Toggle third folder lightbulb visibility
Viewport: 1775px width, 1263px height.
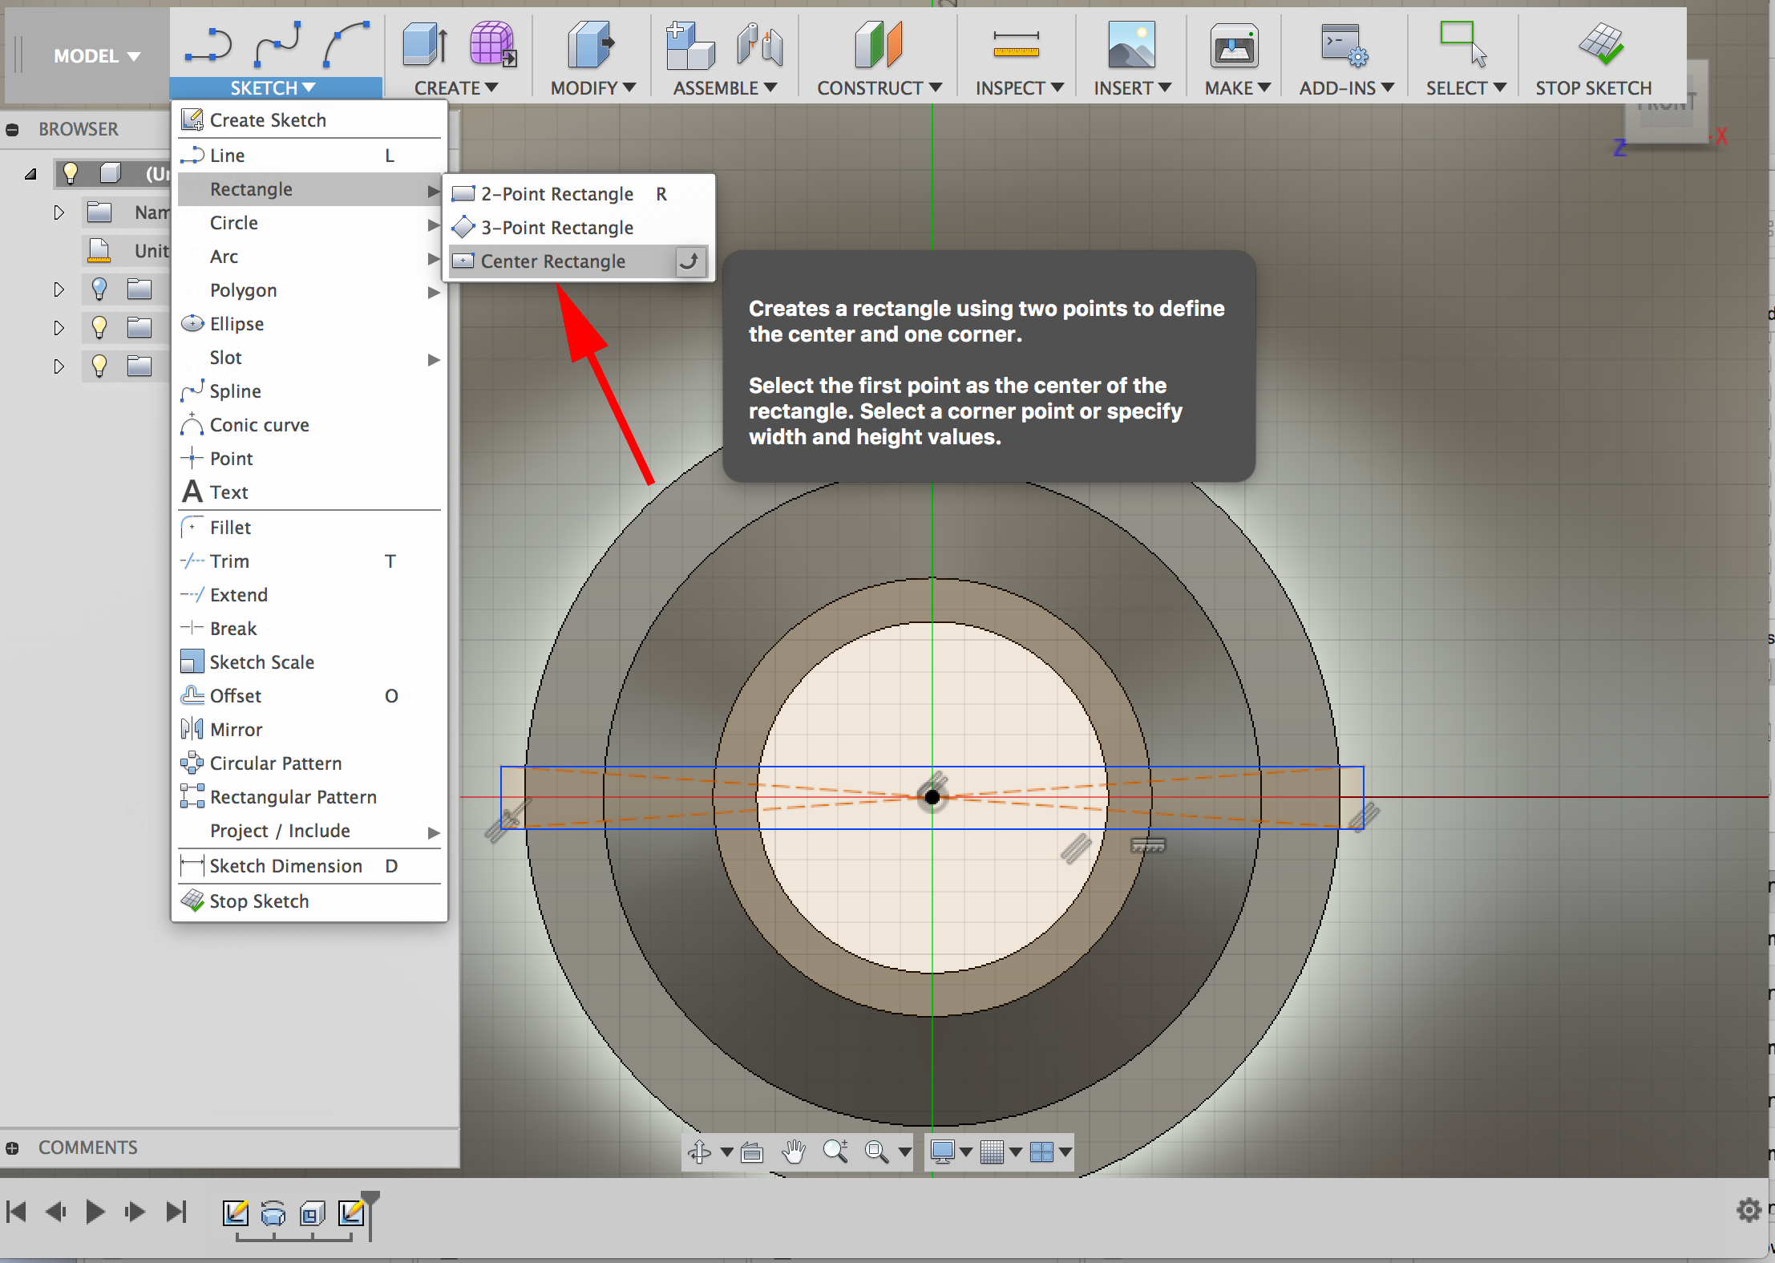(x=99, y=366)
